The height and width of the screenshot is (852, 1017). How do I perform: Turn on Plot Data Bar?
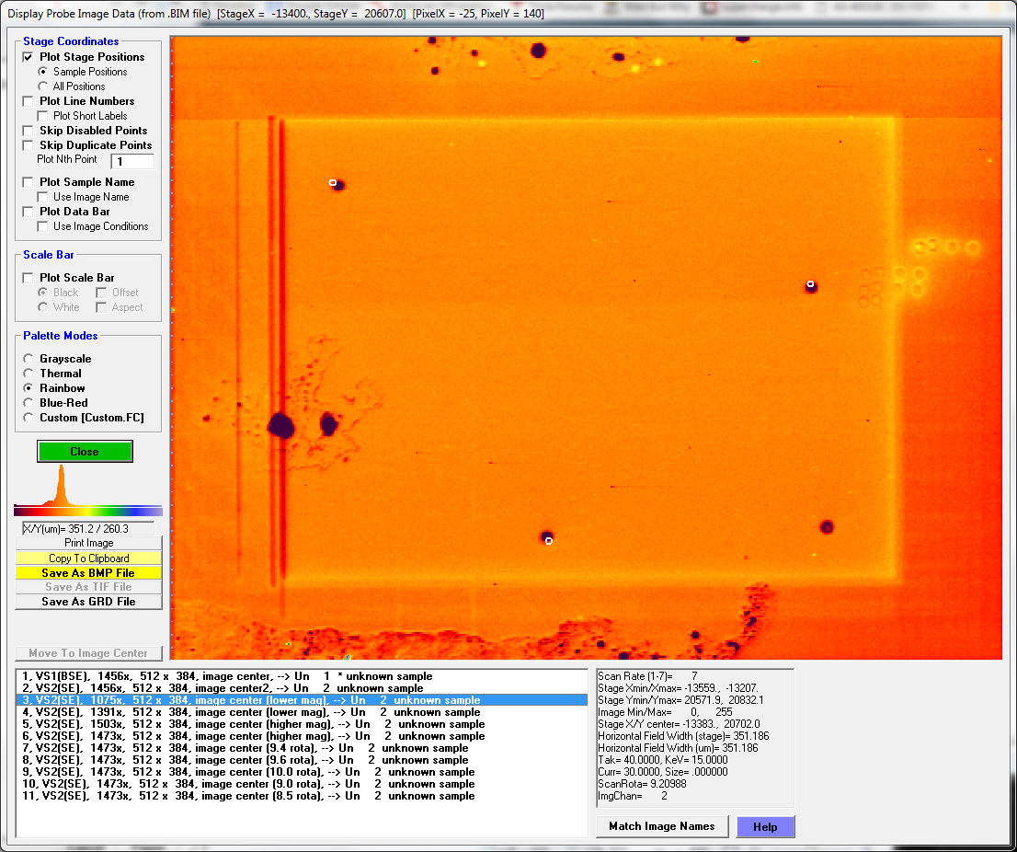click(x=29, y=212)
